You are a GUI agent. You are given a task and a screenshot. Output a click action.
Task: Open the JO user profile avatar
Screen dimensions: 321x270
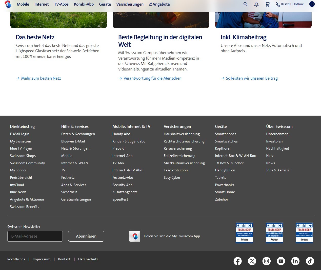312,4
